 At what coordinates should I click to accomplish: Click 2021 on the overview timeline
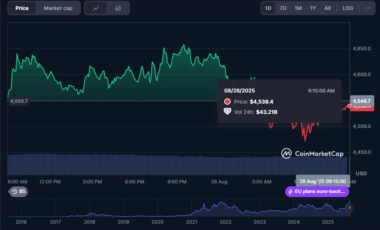point(192,222)
